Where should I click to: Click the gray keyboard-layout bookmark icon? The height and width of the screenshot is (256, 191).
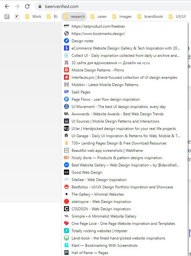(x=7, y=16)
